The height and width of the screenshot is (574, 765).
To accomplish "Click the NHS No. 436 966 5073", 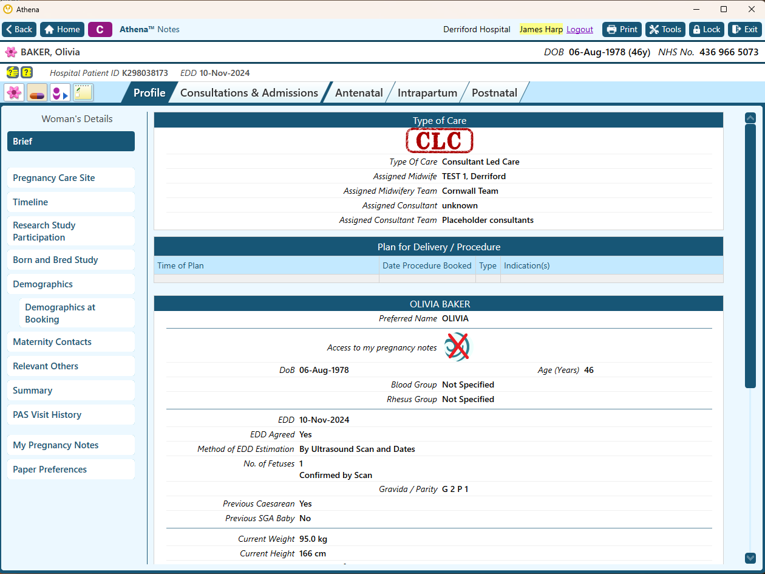I will 709,52.
